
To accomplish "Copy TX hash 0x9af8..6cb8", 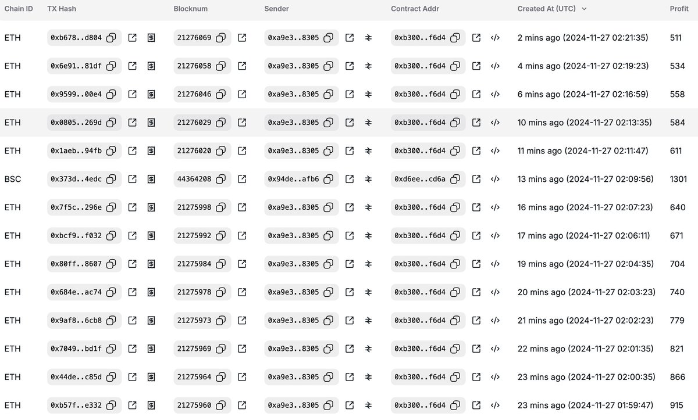I will pyautogui.click(x=111, y=321).
